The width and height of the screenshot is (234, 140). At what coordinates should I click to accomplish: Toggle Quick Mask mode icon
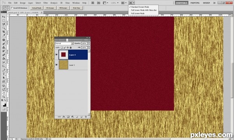pyautogui.click(x=4, y=109)
